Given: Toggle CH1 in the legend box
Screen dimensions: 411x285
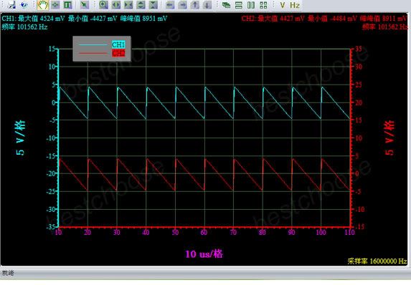Looking at the screenshot, I should point(118,44).
